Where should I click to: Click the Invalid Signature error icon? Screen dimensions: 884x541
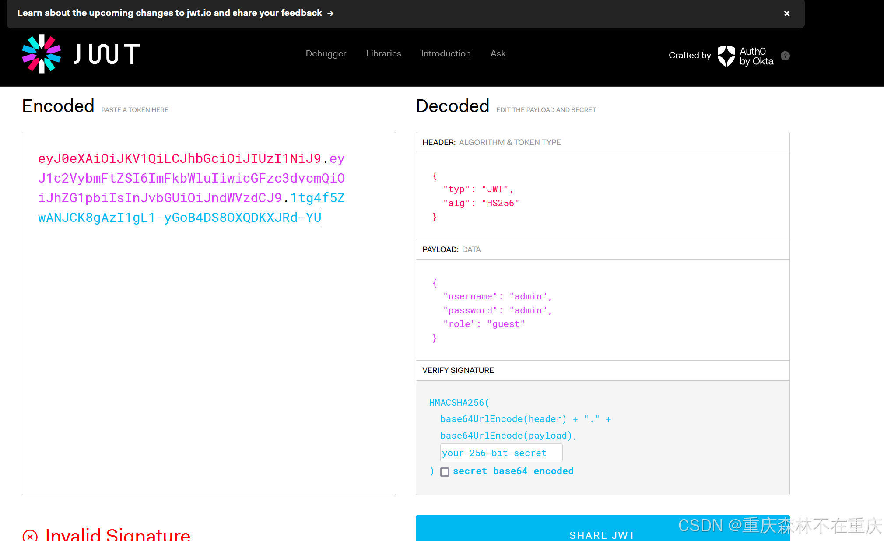30,535
